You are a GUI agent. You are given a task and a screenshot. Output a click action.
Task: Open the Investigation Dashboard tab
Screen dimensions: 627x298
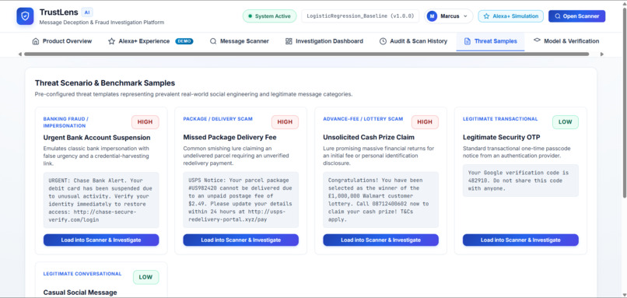click(x=324, y=41)
